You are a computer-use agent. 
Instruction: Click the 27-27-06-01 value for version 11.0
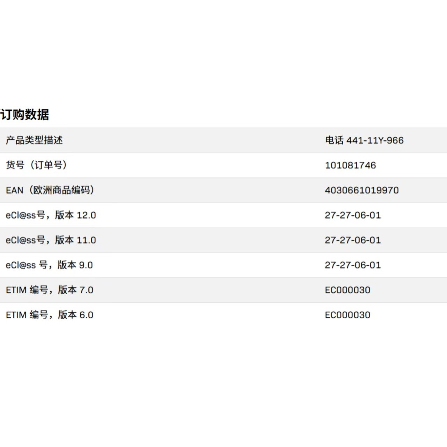coord(353,240)
